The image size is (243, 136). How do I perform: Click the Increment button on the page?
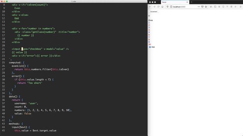[x=154, y=12]
